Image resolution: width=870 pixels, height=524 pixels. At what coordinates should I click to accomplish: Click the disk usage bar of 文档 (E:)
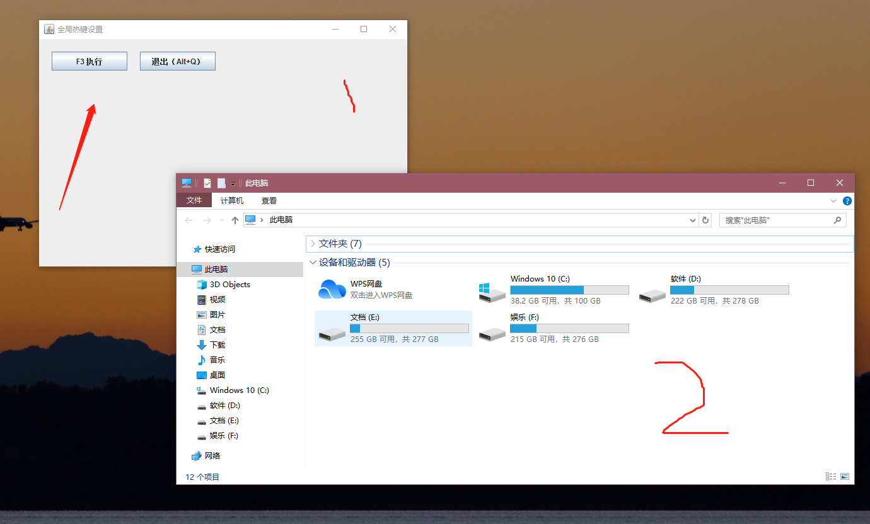point(409,328)
